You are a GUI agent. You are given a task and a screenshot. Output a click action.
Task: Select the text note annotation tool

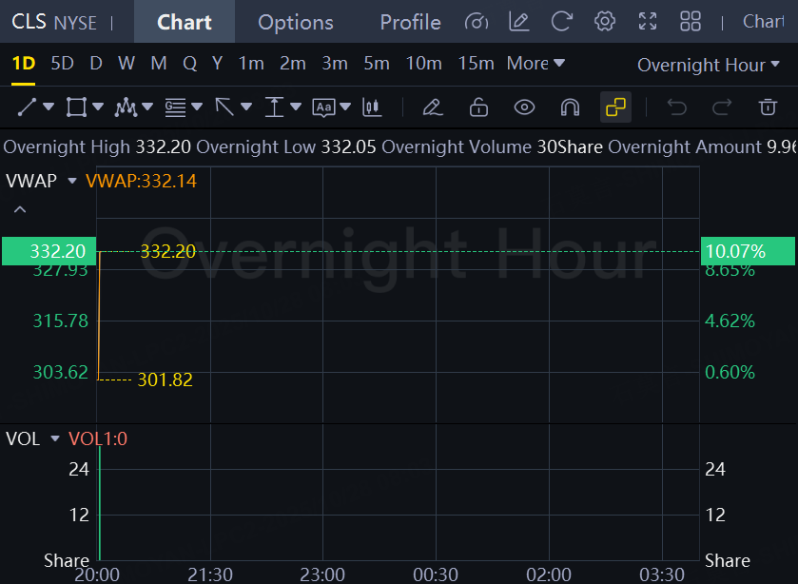[x=323, y=107]
